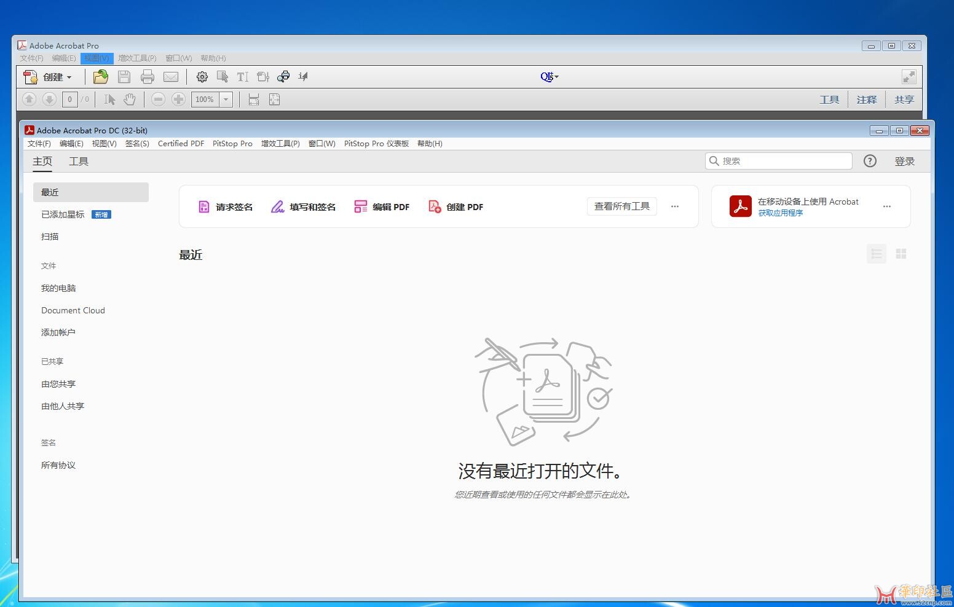Click the 100% zoom value field
Viewport: 954px width, 607px height.
[205, 100]
